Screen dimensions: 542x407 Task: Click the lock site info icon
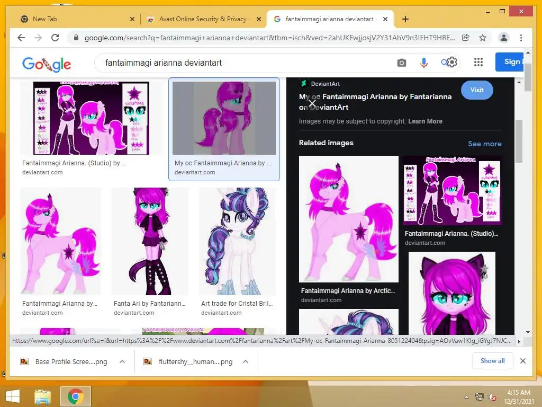pyautogui.click(x=76, y=38)
